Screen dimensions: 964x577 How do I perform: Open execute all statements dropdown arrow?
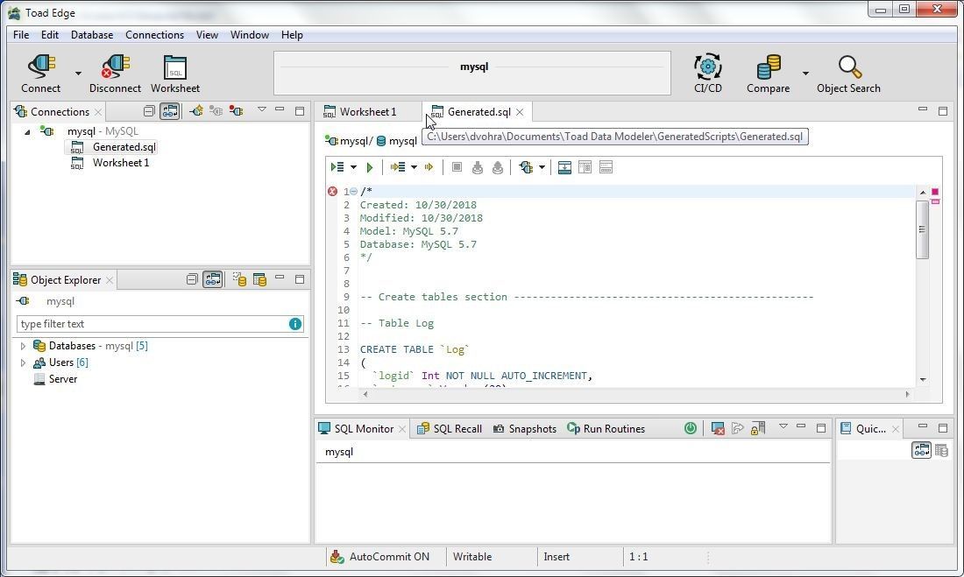click(x=353, y=167)
